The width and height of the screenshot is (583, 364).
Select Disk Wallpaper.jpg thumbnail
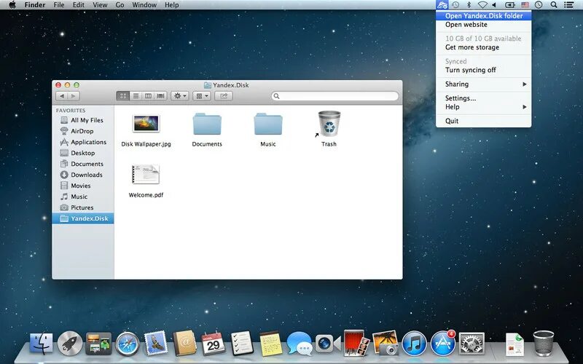146,124
